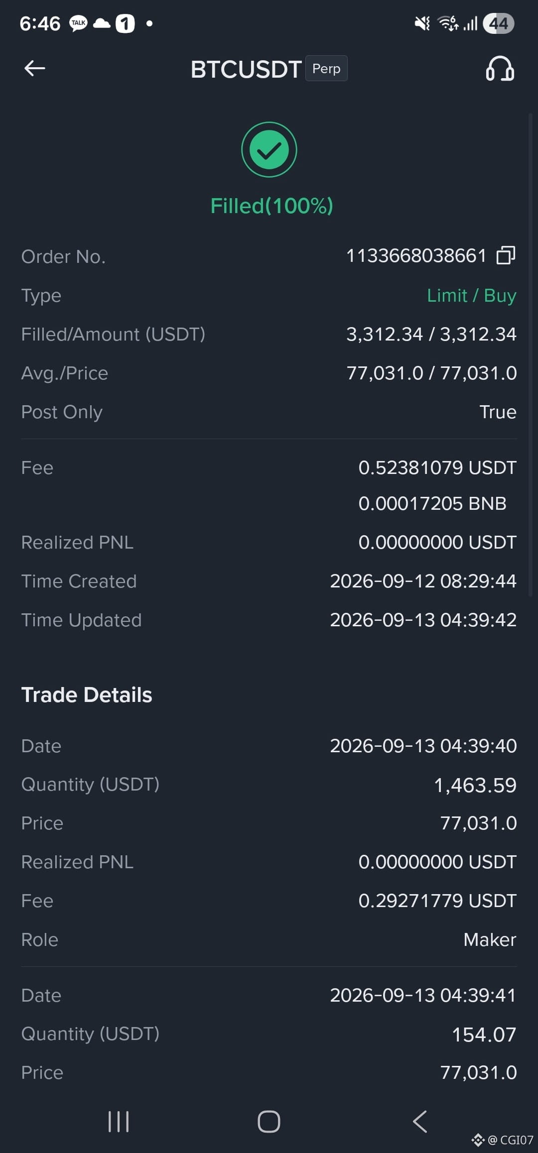Open customer support headset icon
This screenshot has height=1153, width=538.
[x=500, y=69]
